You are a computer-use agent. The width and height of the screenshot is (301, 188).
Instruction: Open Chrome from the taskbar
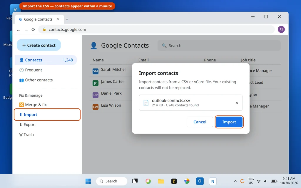pyautogui.click(x=187, y=181)
